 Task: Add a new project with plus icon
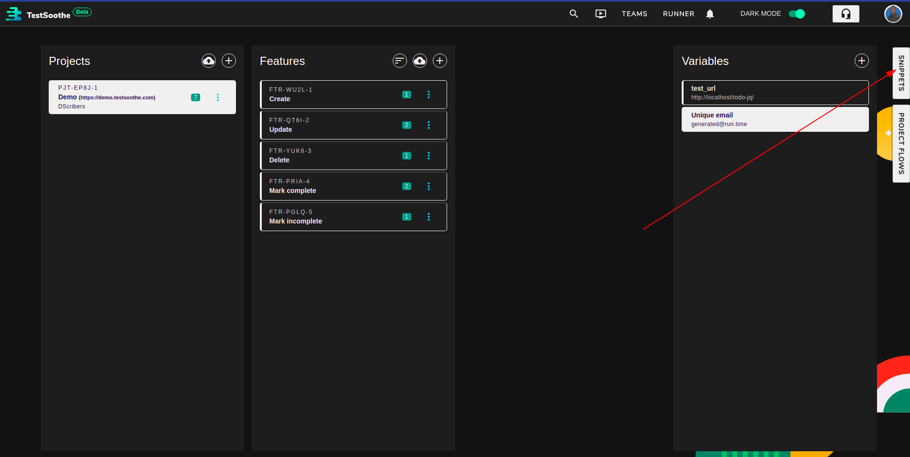point(229,61)
